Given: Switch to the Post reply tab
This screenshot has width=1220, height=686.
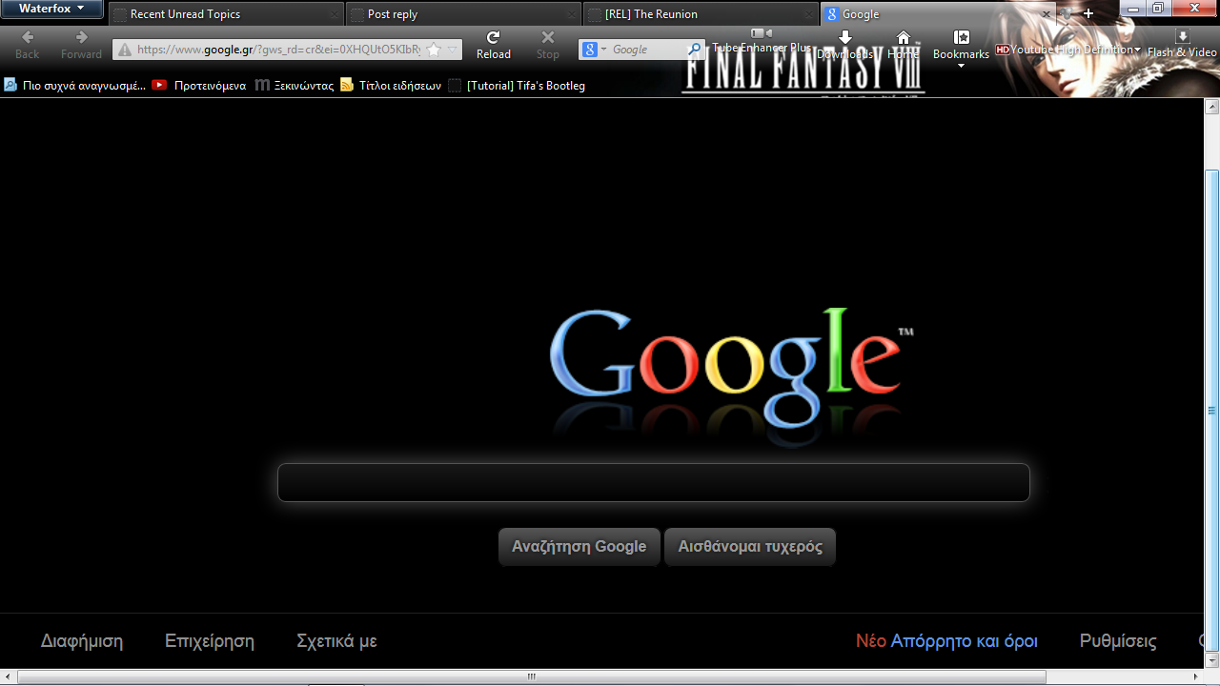Looking at the screenshot, I should [x=462, y=14].
